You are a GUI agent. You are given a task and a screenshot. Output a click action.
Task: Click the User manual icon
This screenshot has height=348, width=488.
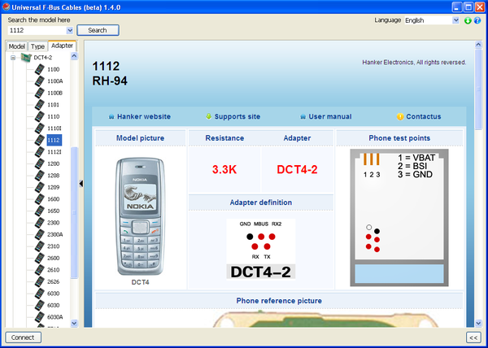click(x=303, y=117)
